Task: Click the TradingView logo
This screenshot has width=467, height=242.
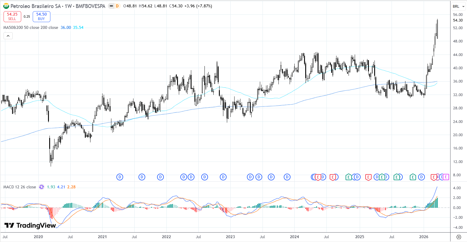Action: click(x=30, y=225)
